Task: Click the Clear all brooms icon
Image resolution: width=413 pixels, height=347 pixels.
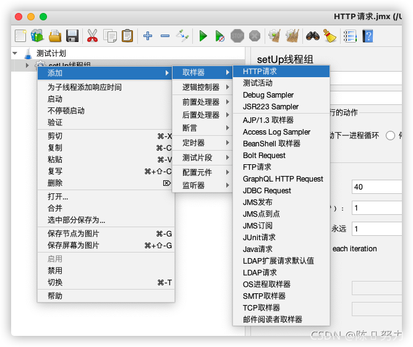Action: point(292,36)
